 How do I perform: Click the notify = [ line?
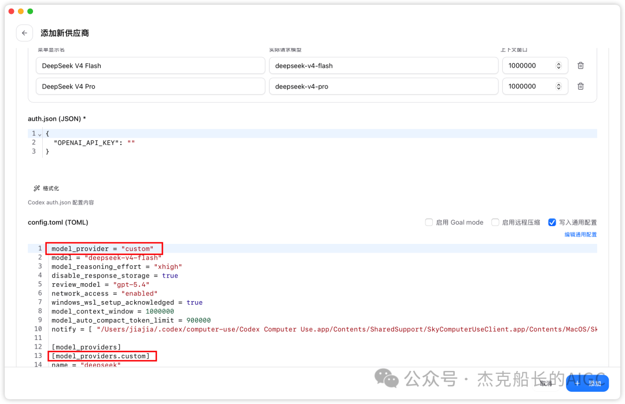point(324,329)
